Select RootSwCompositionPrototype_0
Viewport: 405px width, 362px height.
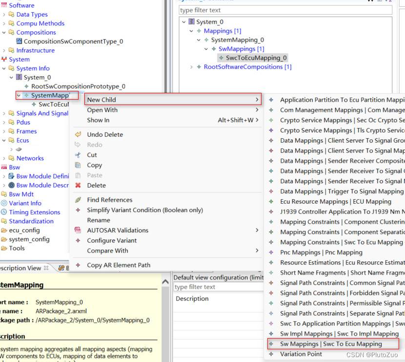point(78,86)
